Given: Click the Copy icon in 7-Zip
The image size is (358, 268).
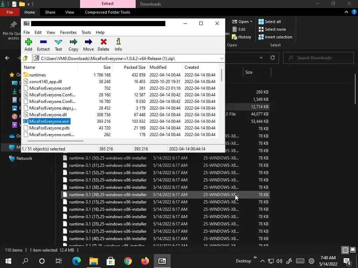Looking at the screenshot, I should (73, 42).
